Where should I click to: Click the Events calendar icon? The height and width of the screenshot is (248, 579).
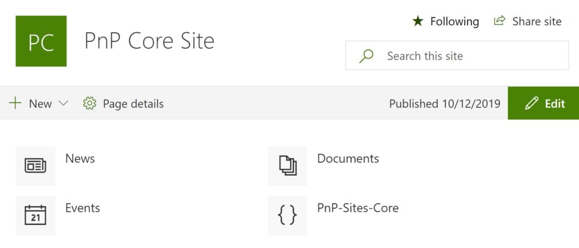pyautogui.click(x=35, y=215)
